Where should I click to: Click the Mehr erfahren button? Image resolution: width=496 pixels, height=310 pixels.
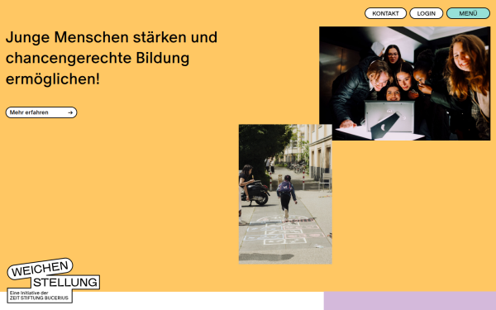click(41, 112)
